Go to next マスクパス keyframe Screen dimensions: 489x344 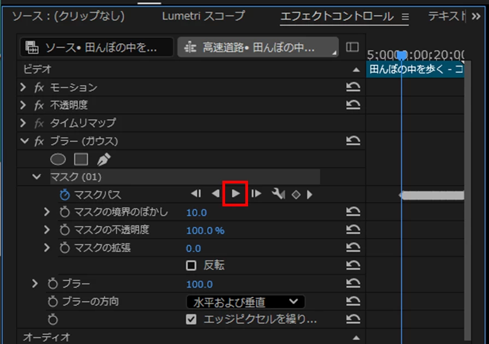click(309, 195)
